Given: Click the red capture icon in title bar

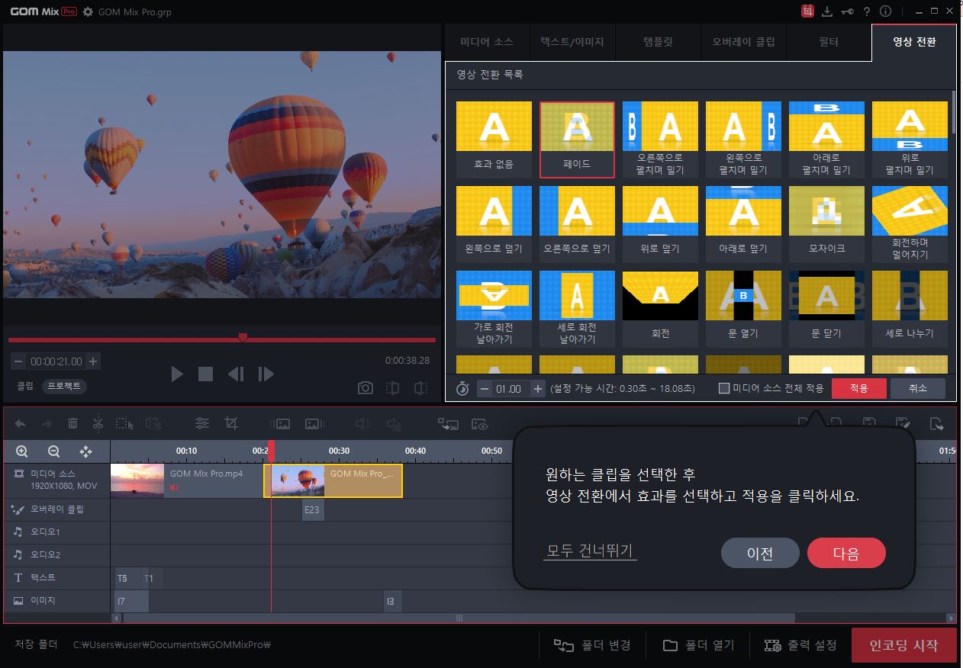Looking at the screenshot, I should point(807,11).
